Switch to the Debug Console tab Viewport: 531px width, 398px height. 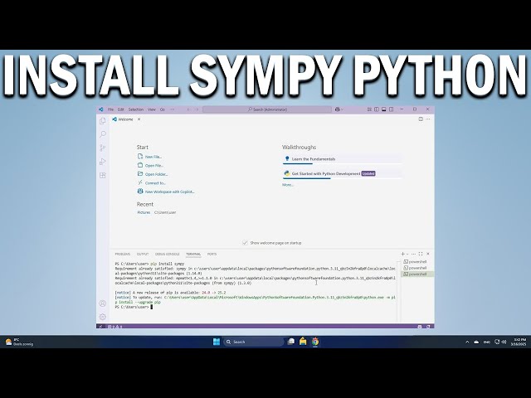168,255
